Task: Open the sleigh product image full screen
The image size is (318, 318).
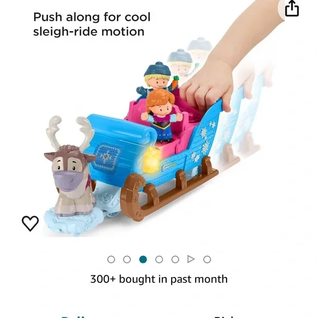Action: [159, 126]
